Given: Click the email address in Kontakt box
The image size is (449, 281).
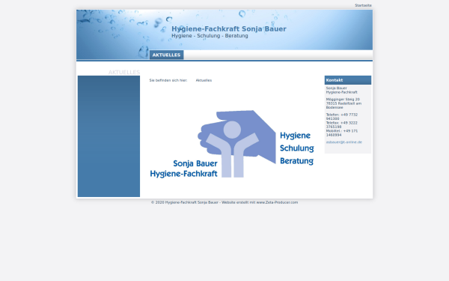Looking at the screenshot, I should coord(344,142).
